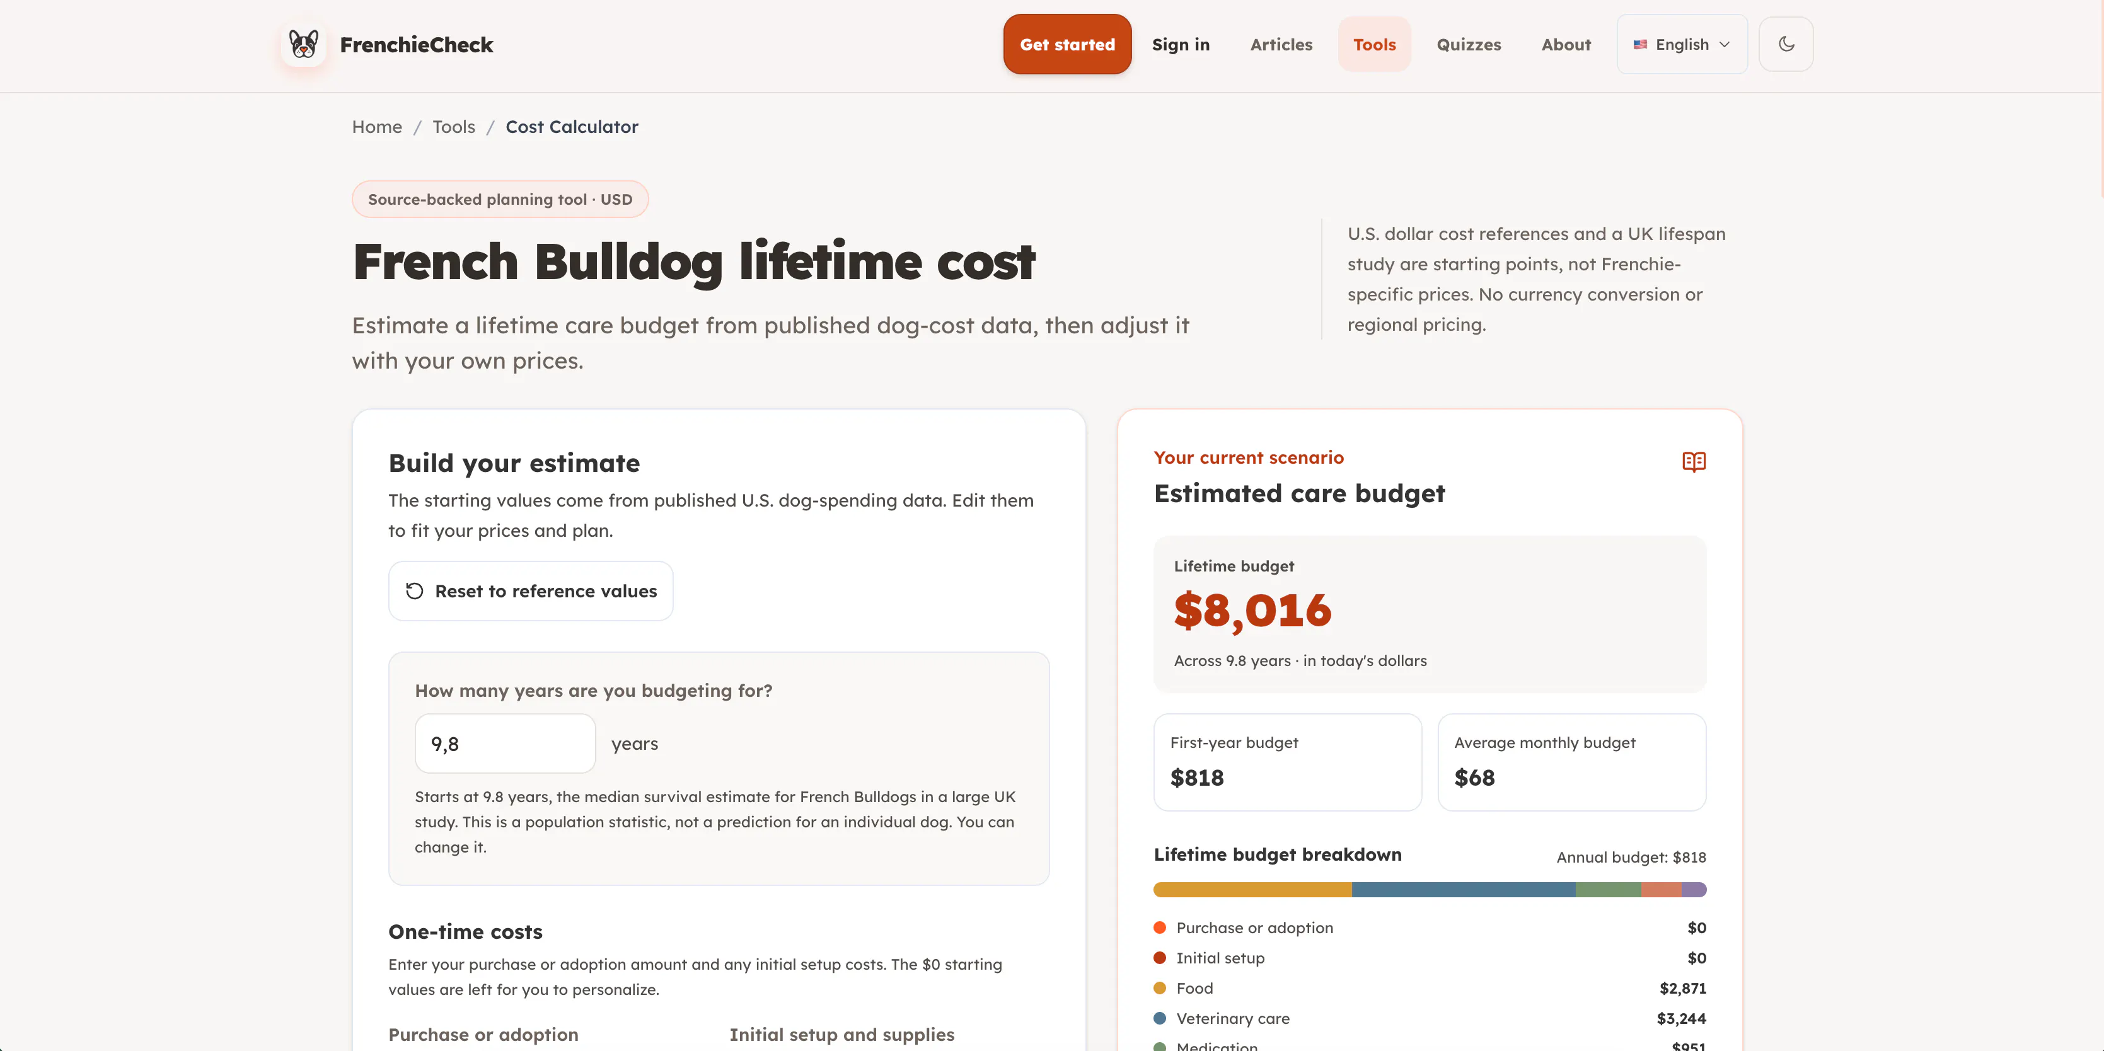
Task: Click the orange Purchase or adoption legend dot
Action: (x=1159, y=927)
